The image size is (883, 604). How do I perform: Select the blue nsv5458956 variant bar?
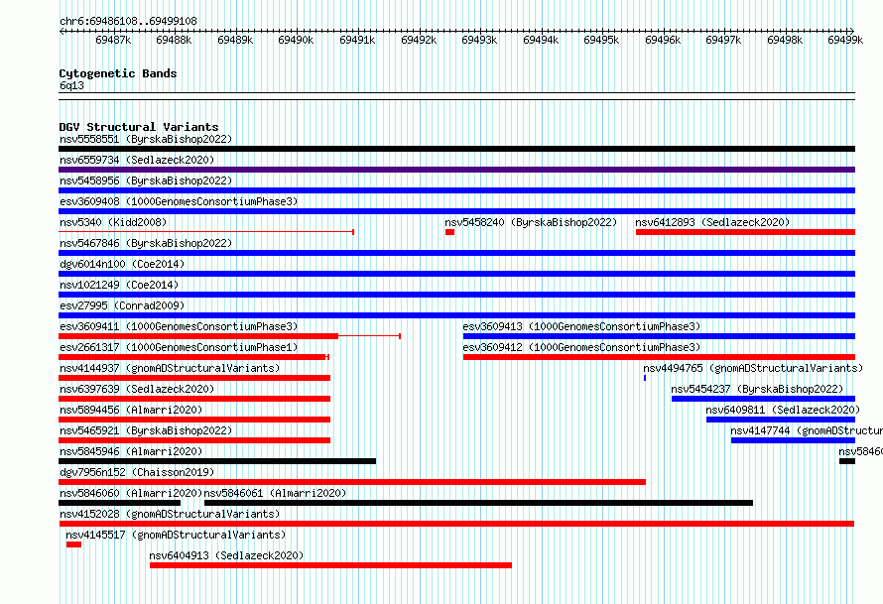coord(456,190)
